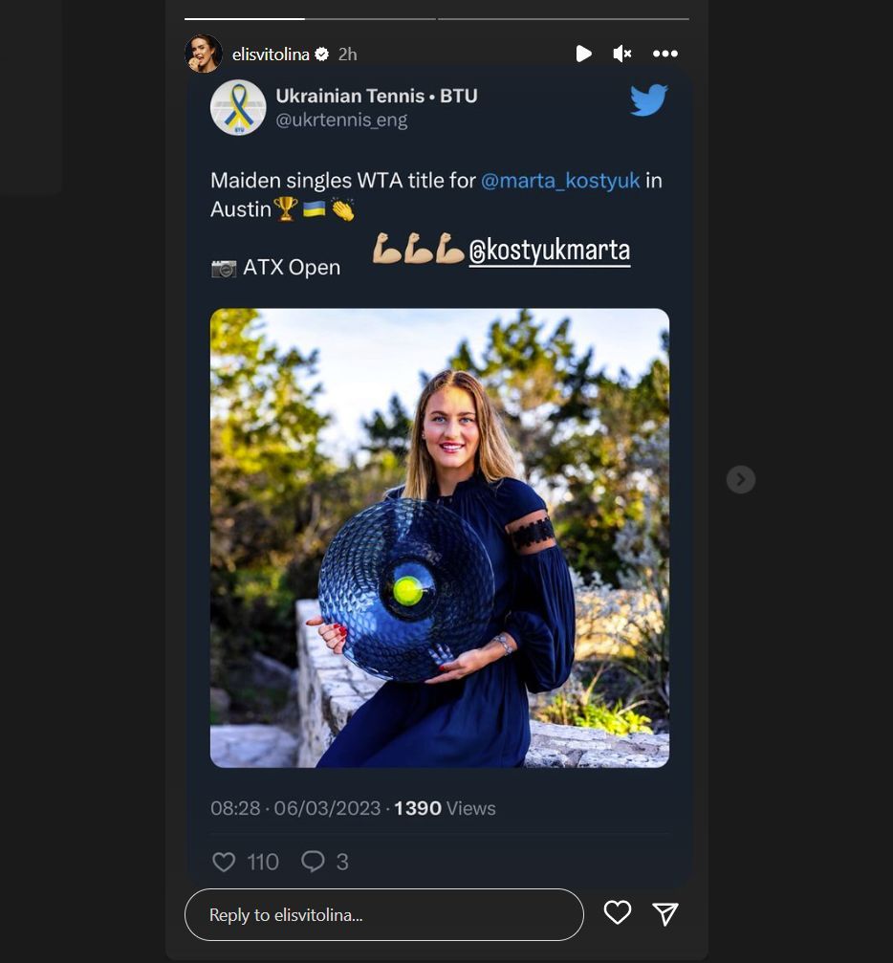The height and width of the screenshot is (963, 893).
Task: Go to the next story with arrow
Action: pos(740,479)
